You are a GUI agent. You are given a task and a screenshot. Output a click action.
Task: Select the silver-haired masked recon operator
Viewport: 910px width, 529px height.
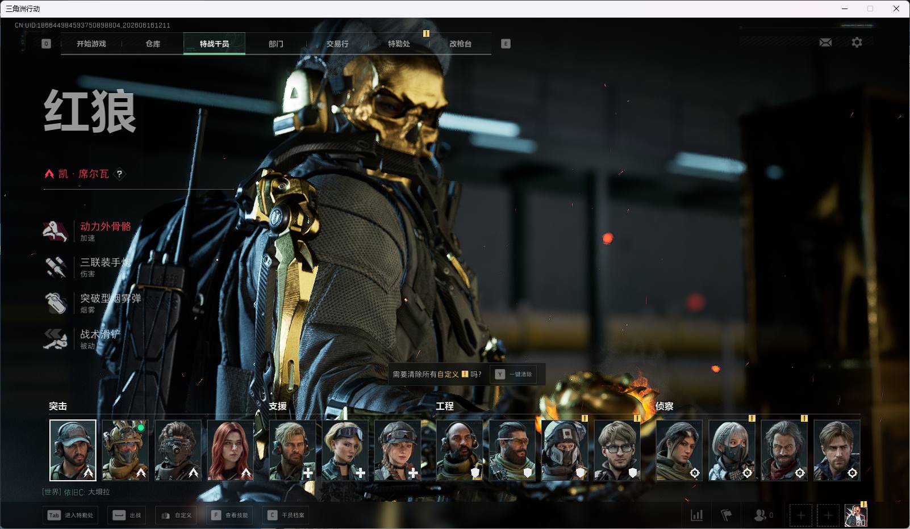pyautogui.click(x=732, y=450)
